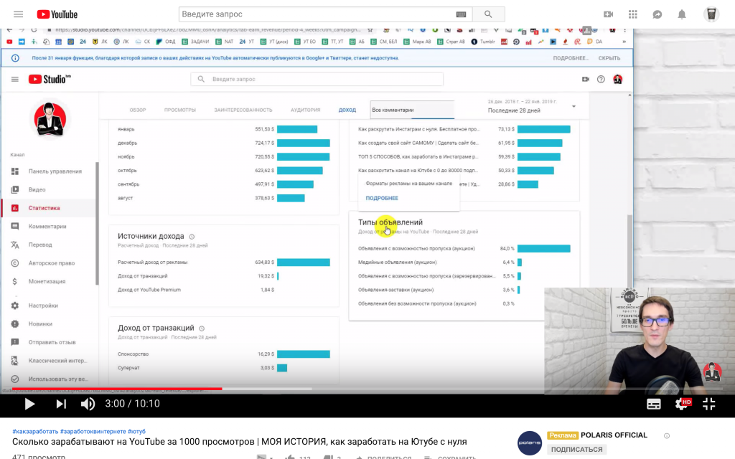Click clock icon next to Источники дохода
This screenshot has height=459, width=735.
pyautogui.click(x=192, y=237)
